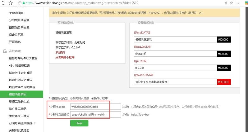Open 订阅号粉丝来源统计 in the sidebar

22,123
